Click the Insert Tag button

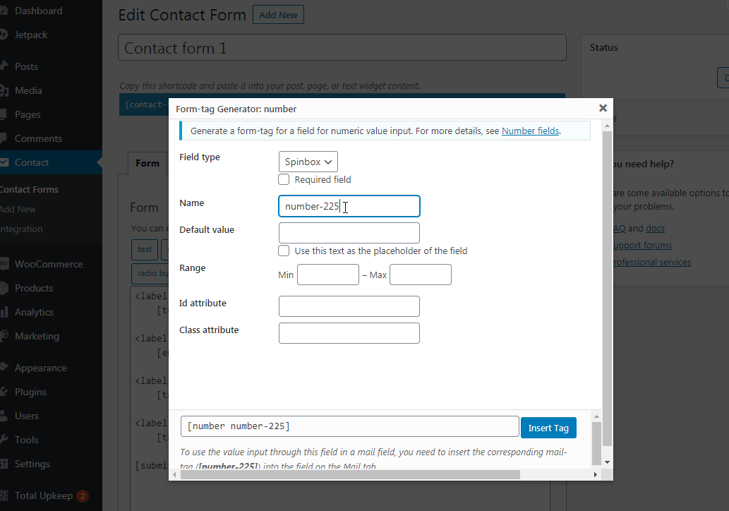tap(548, 427)
